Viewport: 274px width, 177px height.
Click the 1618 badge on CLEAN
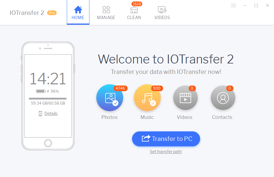tap(137, 4)
